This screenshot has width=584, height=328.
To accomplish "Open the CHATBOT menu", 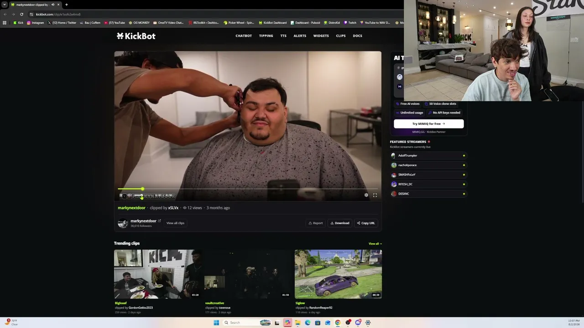I will tap(244, 36).
